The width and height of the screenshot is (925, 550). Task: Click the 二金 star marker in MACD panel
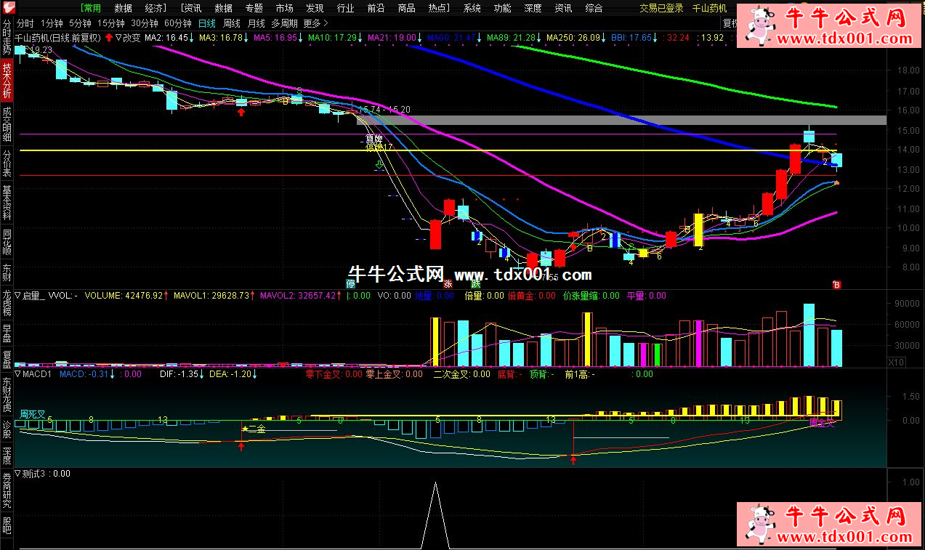click(x=254, y=429)
